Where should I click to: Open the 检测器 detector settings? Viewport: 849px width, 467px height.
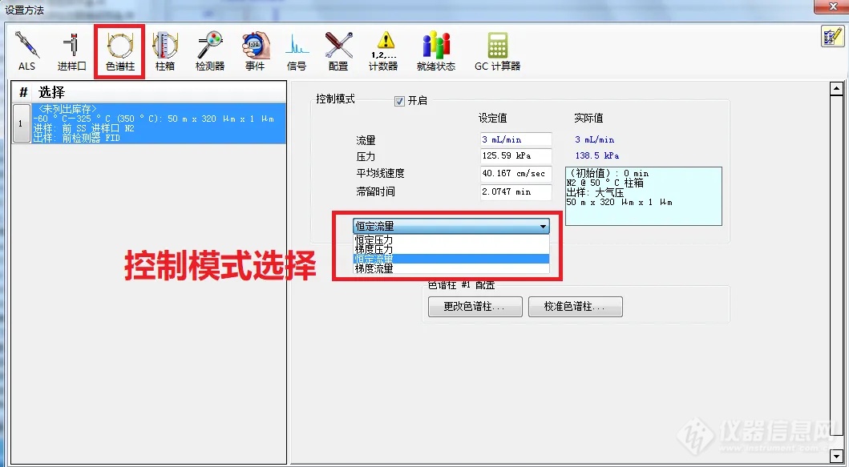[x=209, y=51]
